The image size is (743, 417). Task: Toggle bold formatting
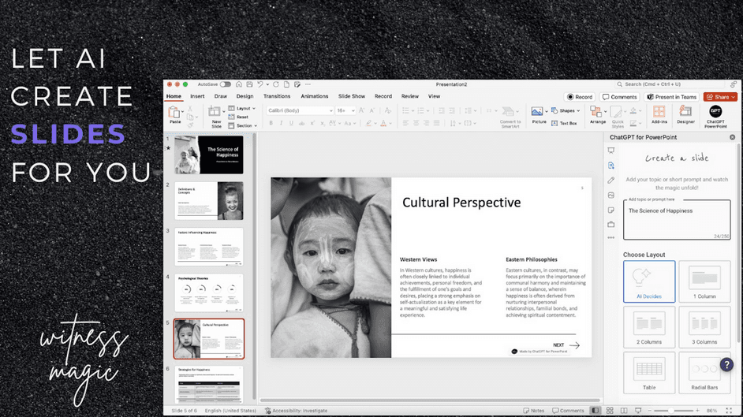271,123
